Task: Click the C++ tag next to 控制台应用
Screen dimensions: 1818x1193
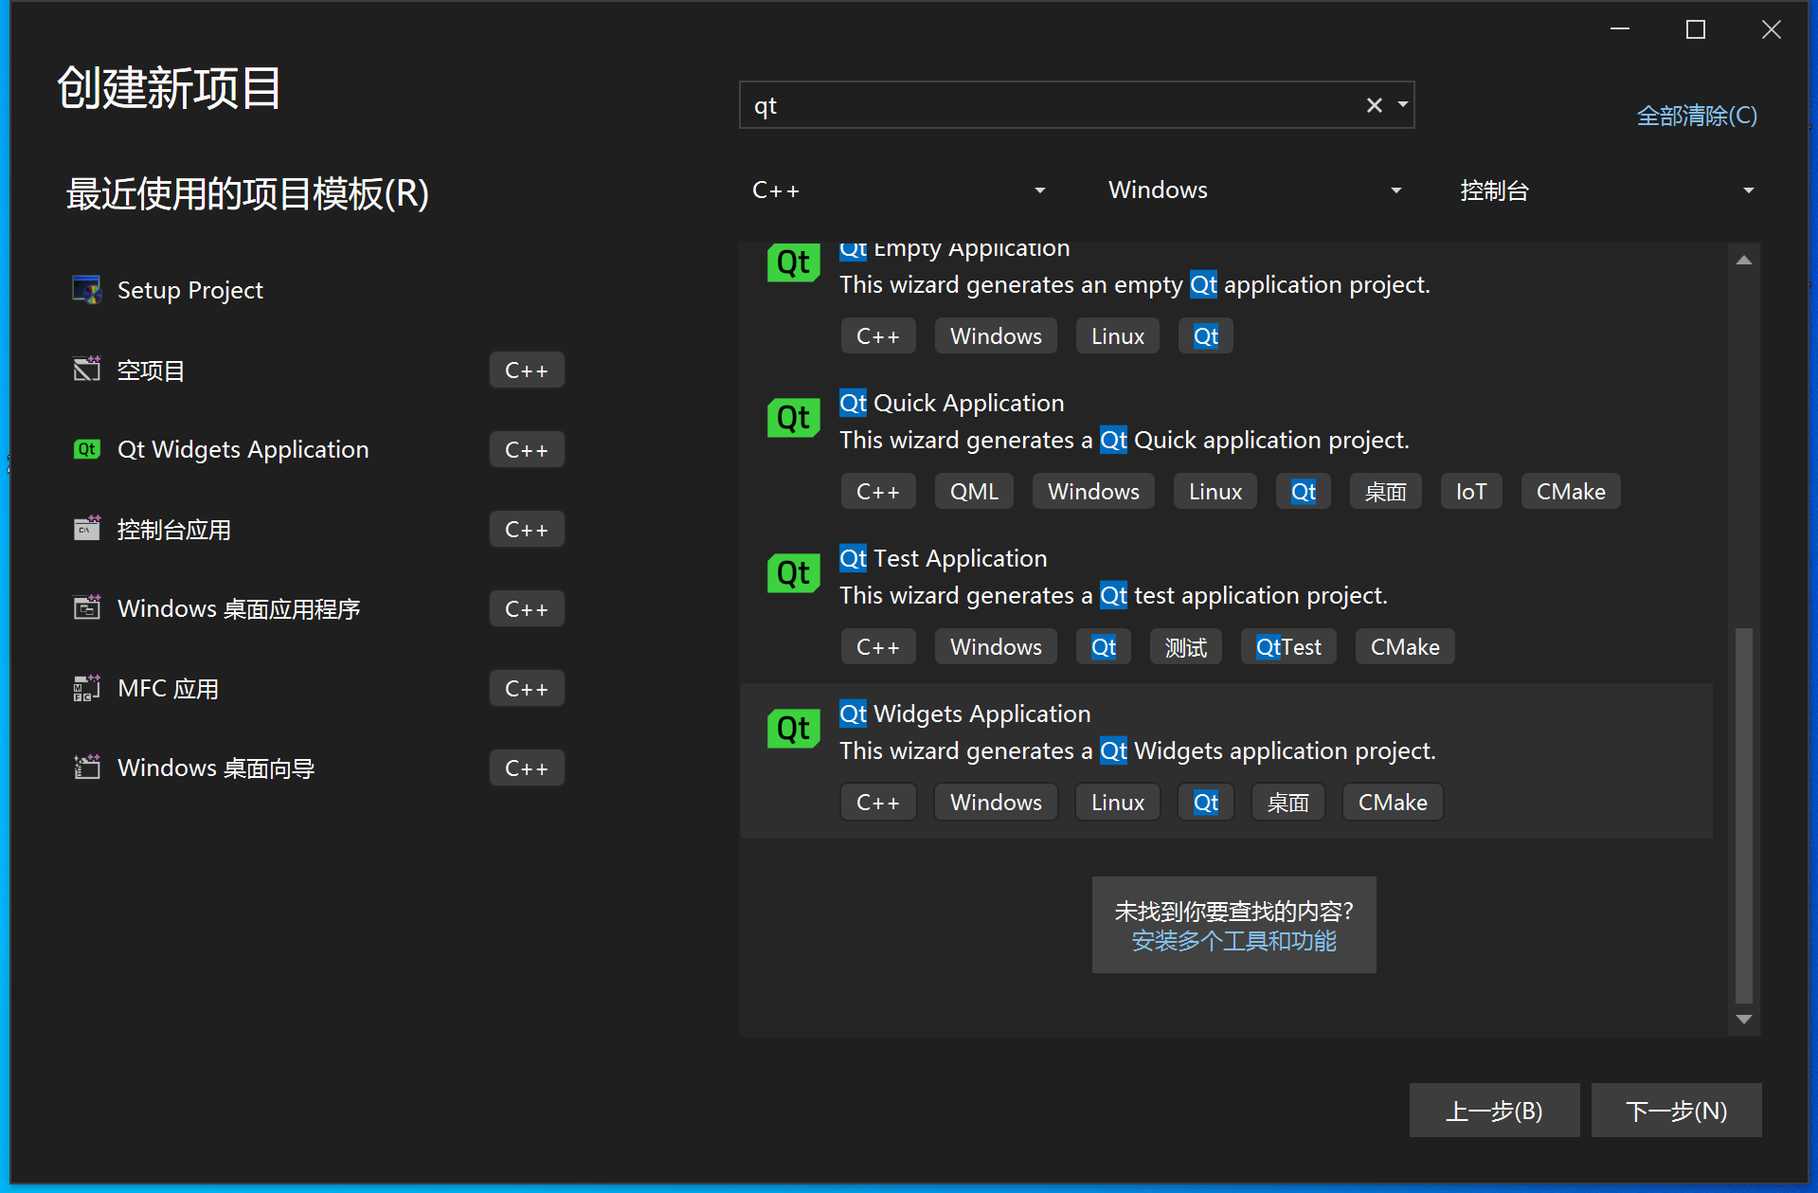Action: click(527, 530)
